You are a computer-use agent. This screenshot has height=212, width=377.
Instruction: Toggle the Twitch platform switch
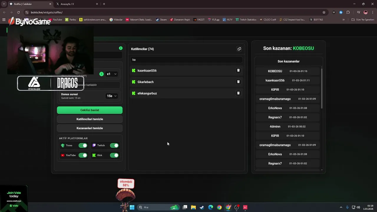114,145
